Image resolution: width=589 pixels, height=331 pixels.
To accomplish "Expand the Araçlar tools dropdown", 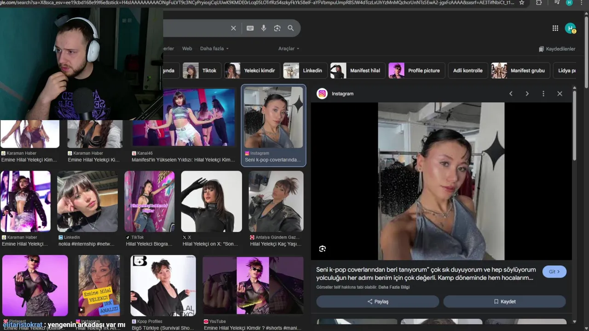I will 289,48.
